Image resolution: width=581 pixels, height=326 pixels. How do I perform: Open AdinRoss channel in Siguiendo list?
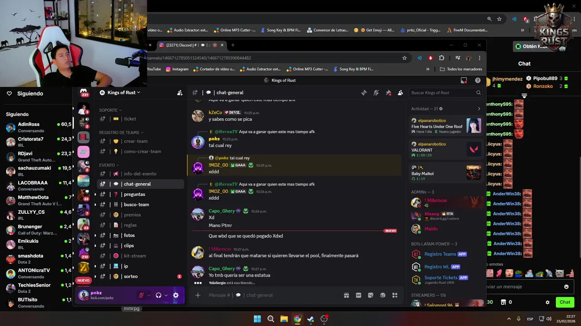38,127
